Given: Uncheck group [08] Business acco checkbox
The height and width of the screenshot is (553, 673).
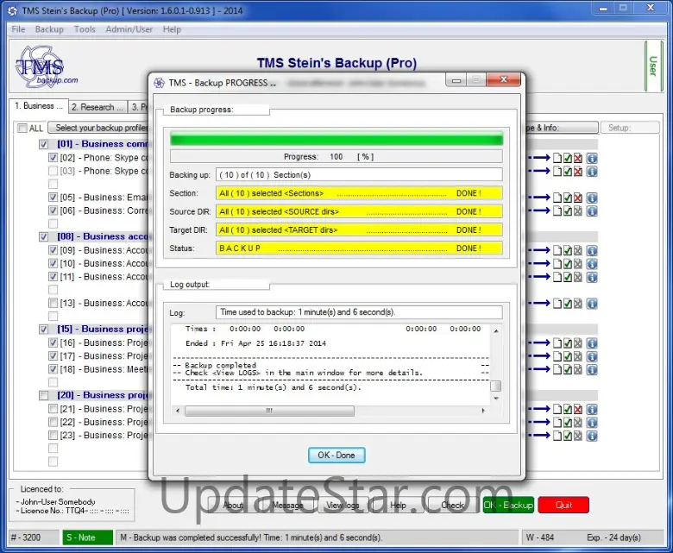Looking at the screenshot, I should pyautogui.click(x=43, y=237).
